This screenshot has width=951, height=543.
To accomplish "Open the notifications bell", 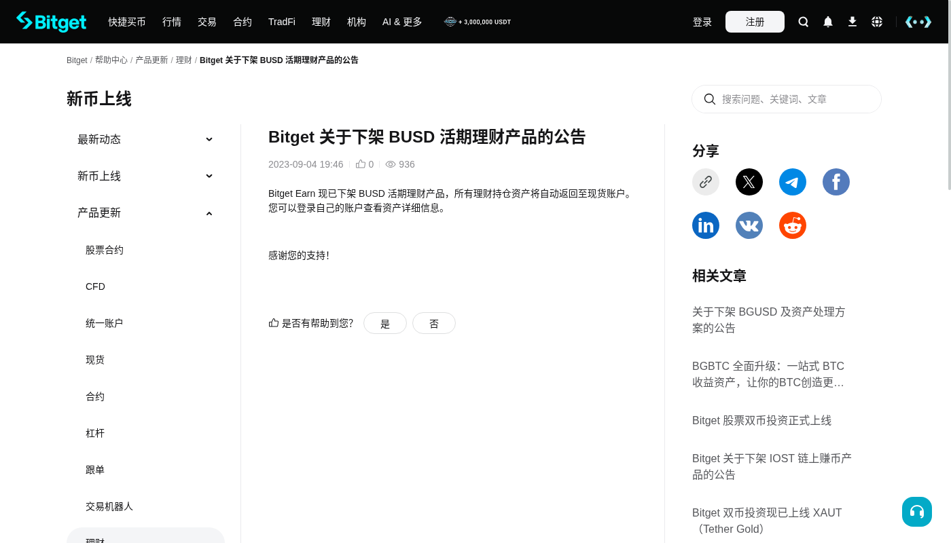I will point(828,22).
